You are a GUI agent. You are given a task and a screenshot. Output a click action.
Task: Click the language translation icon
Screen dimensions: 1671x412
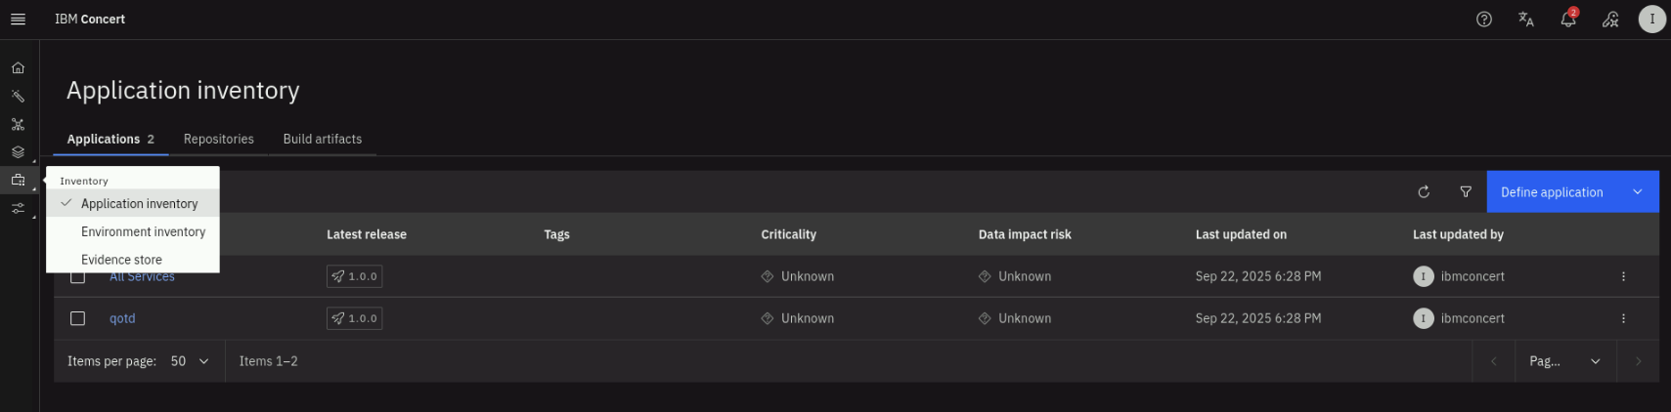[1525, 19]
